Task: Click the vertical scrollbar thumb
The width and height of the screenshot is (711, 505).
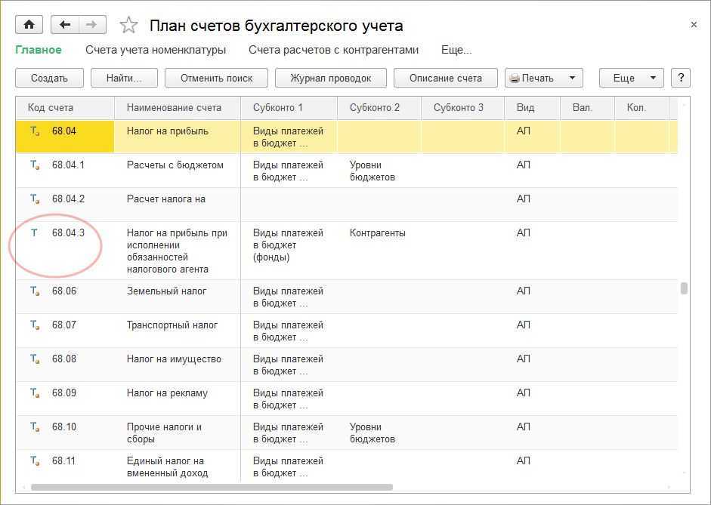Action: point(684,288)
